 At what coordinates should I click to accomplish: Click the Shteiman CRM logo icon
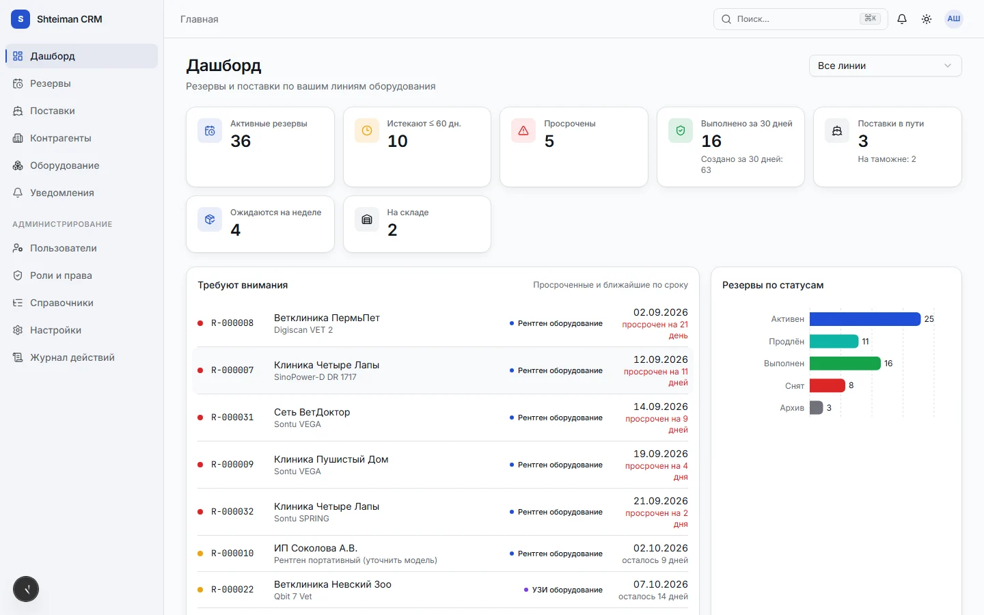pyautogui.click(x=20, y=19)
